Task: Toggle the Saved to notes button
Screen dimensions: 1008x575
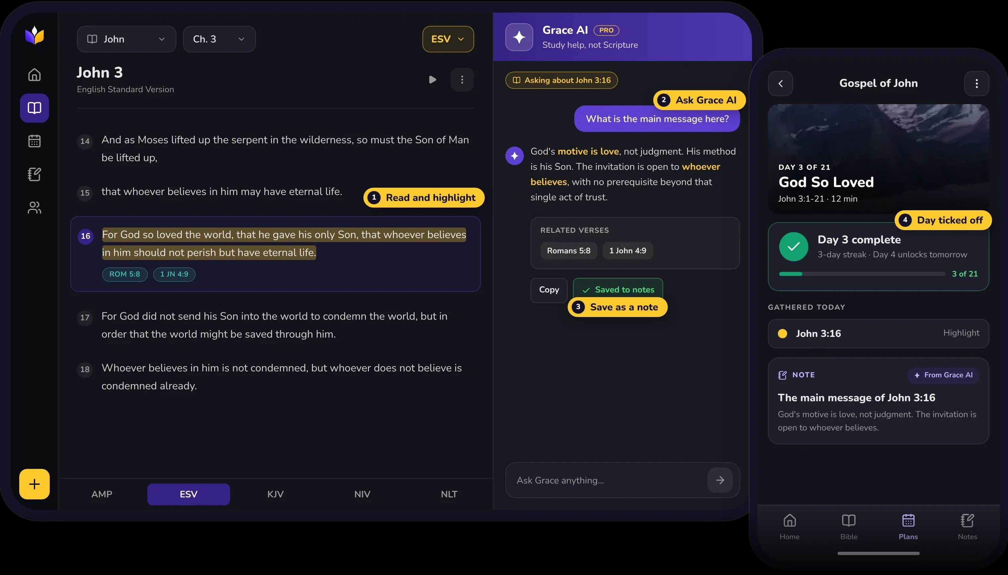Action: pyautogui.click(x=617, y=289)
